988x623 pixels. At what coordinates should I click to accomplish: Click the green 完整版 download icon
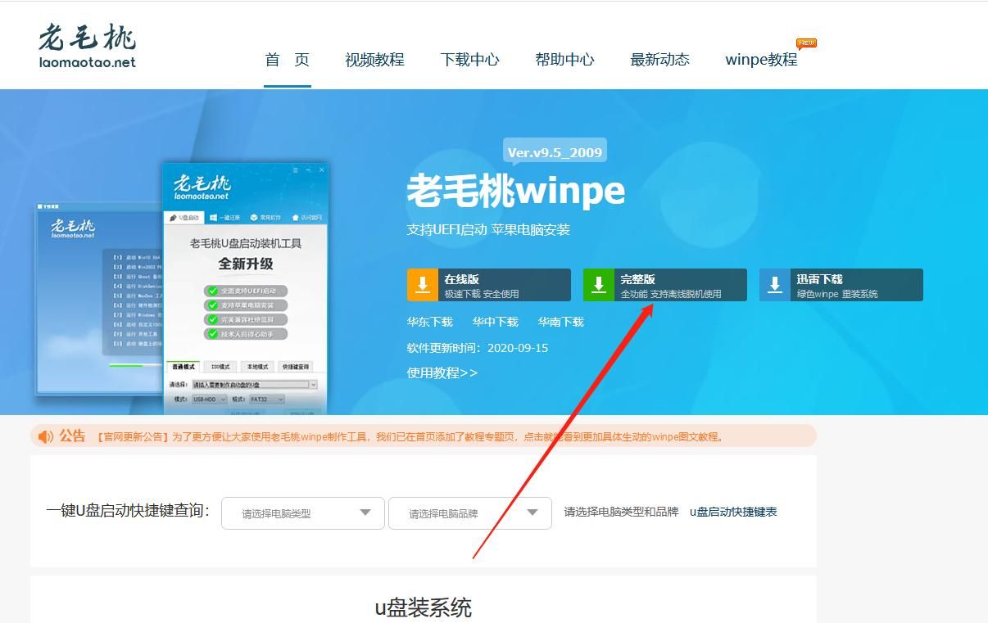599,285
